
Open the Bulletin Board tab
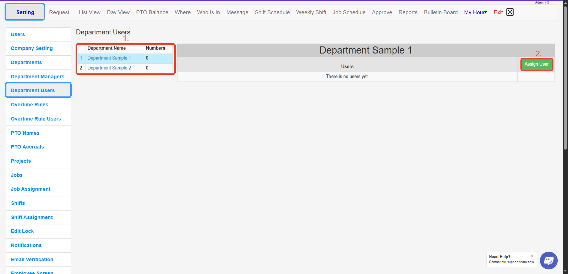point(441,12)
